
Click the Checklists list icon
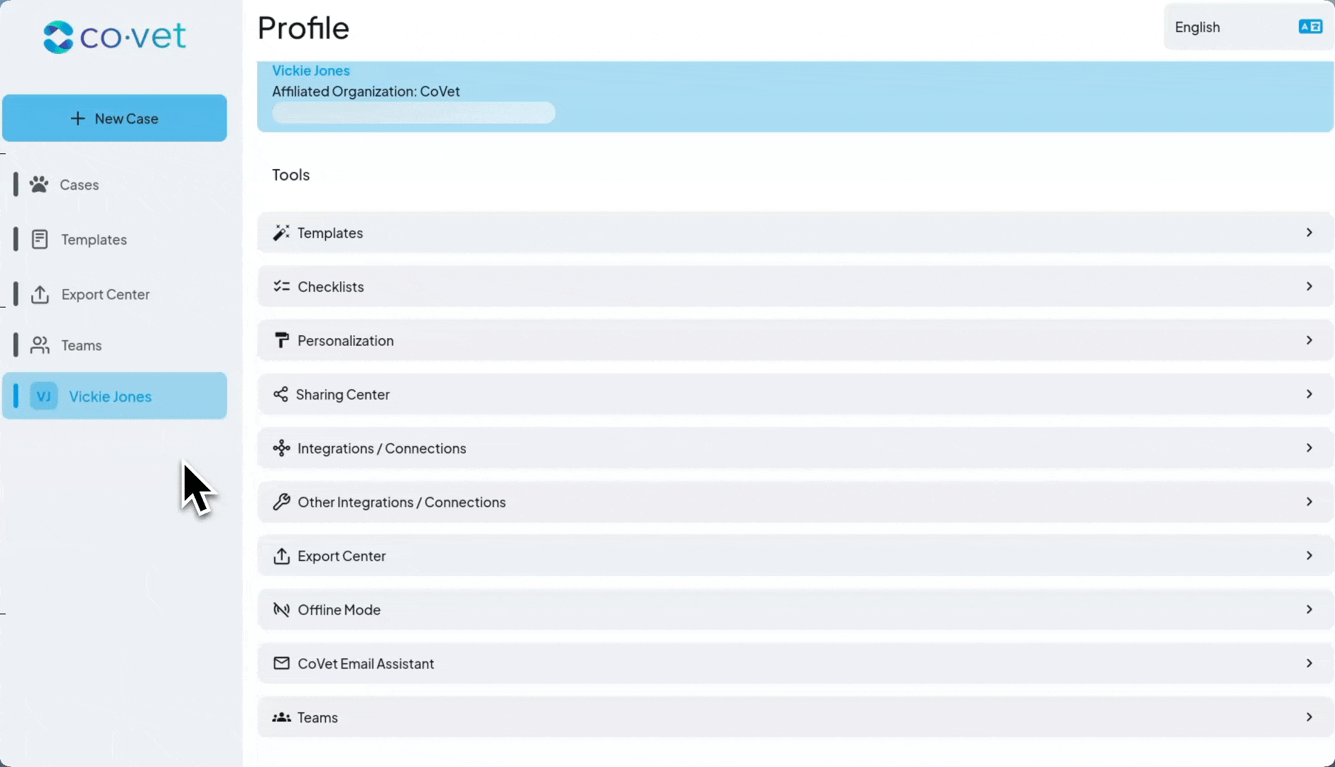click(x=281, y=287)
